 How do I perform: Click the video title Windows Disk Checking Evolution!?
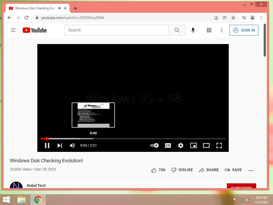(46, 160)
